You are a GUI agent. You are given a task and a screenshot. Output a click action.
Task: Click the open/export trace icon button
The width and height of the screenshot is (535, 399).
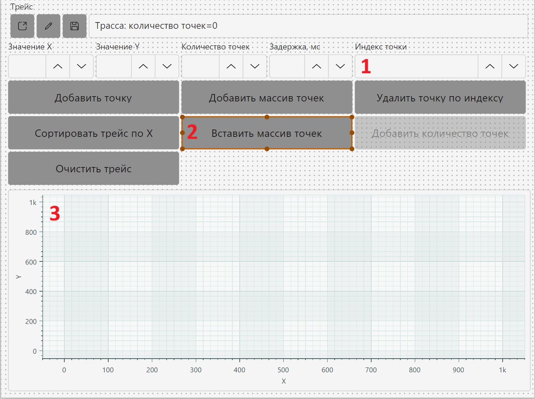tap(22, 26)
